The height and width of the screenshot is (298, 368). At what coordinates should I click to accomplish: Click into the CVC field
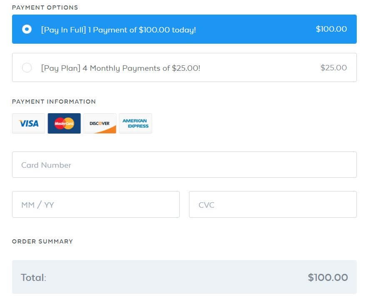(x=273, y=204)
